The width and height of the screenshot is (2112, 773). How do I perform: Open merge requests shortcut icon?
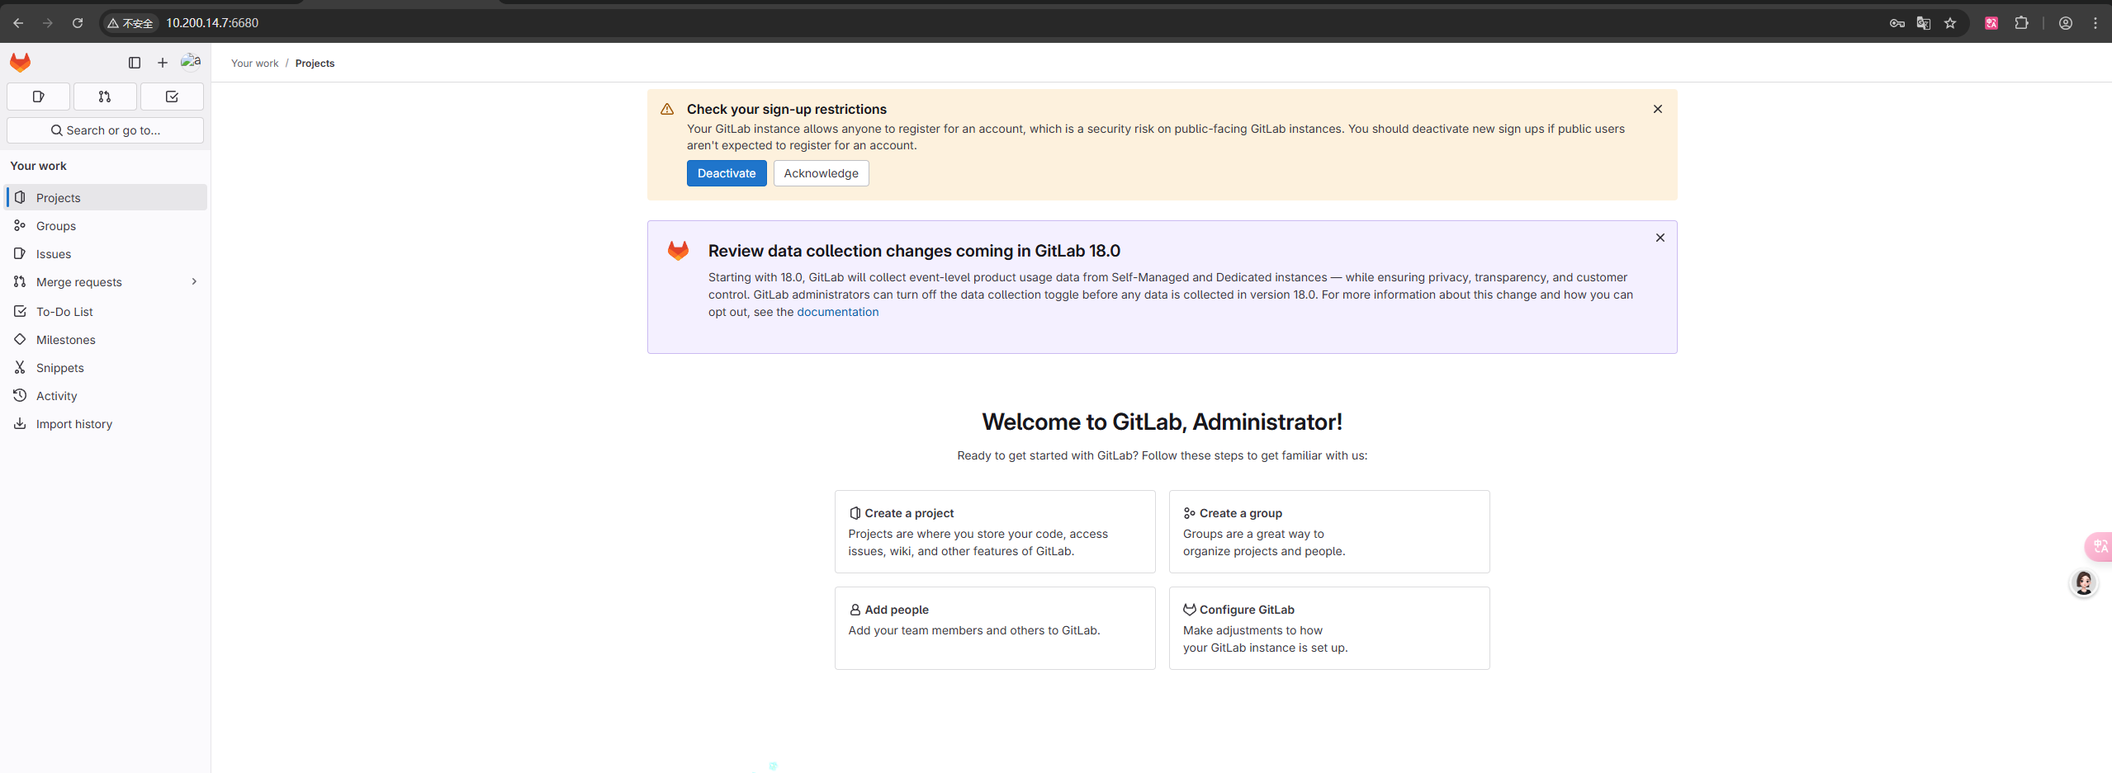(x=105, y=97)
